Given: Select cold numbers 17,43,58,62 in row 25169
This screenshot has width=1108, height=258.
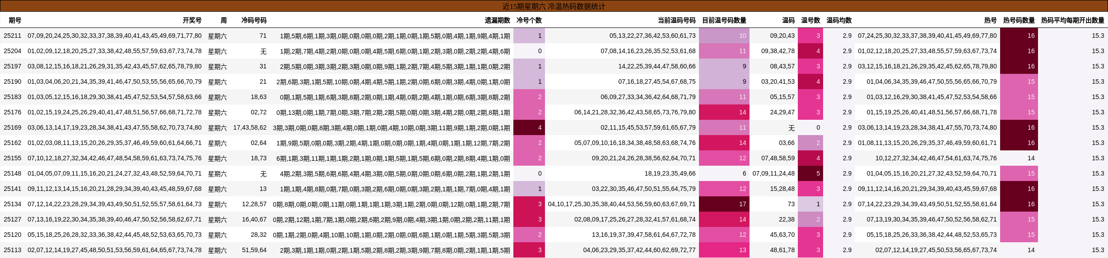Looking at the screenshot, I should 250,127.
